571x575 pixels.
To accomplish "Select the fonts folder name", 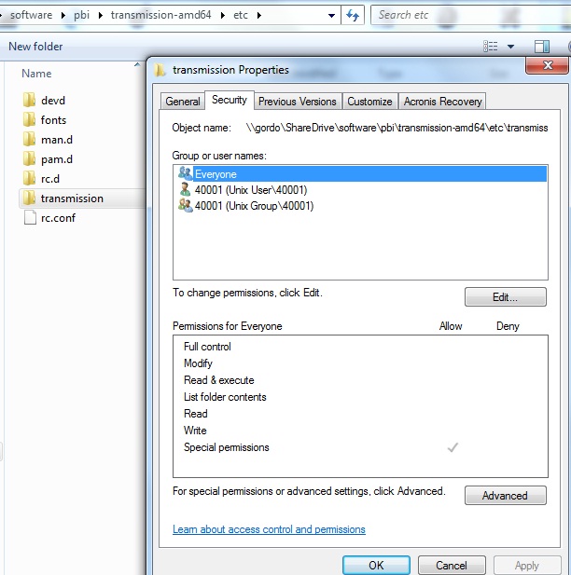I will [x=53, y=120].
